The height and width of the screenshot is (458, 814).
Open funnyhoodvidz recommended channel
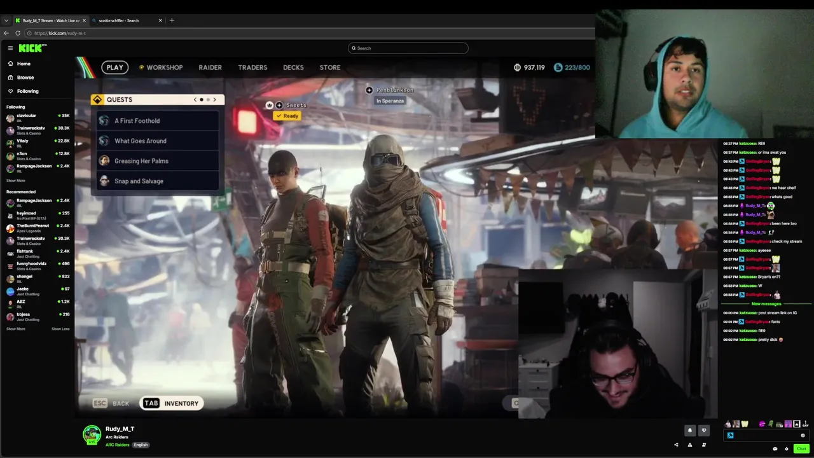click(38, 265)
